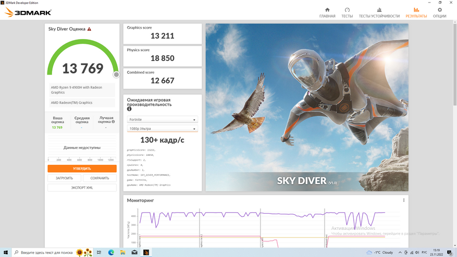
Task: Click the warning triangle next to Sky Diver Оценка
Action: [x=89, y=29]
